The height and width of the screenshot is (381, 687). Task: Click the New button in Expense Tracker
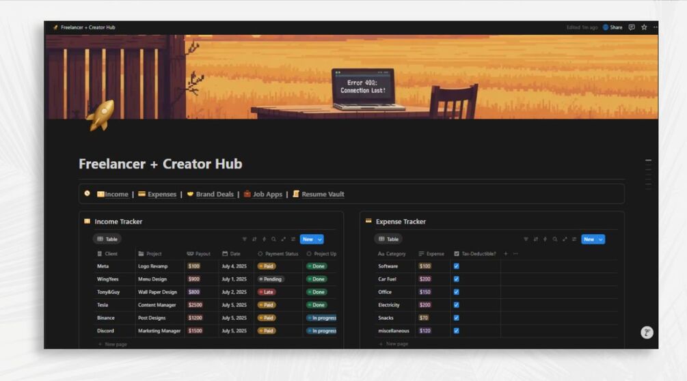pyautogui.click(x=589, y=239)
